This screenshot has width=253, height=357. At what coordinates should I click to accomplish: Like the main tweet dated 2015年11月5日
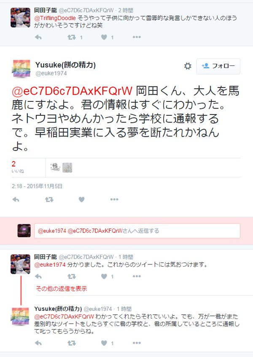pyautogui.click(x=82, y=200)
